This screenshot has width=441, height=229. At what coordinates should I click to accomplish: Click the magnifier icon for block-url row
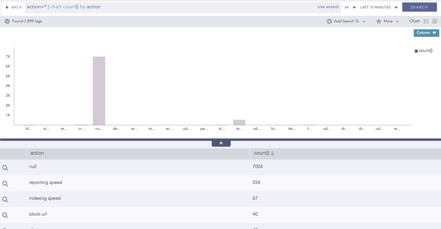click(5, 215)
